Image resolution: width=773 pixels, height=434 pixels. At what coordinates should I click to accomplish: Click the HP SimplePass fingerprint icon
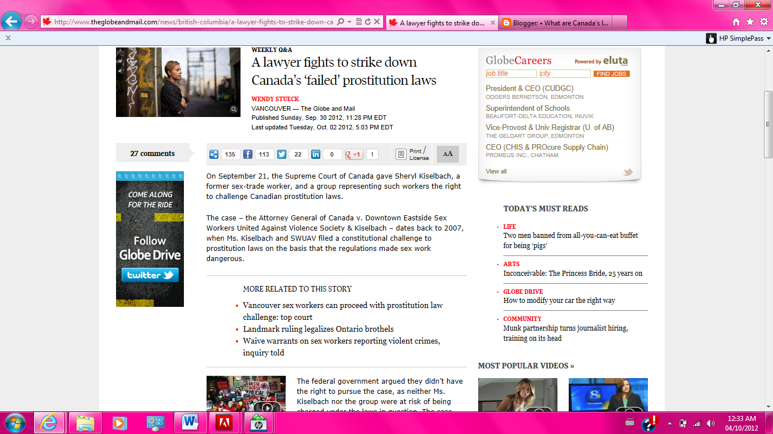coord(711,38)
